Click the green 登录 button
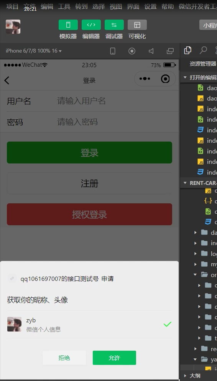217x381 pixels. (x=89, y=153)
